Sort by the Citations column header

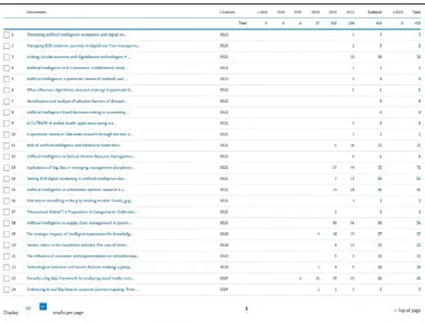coord(227,12)
